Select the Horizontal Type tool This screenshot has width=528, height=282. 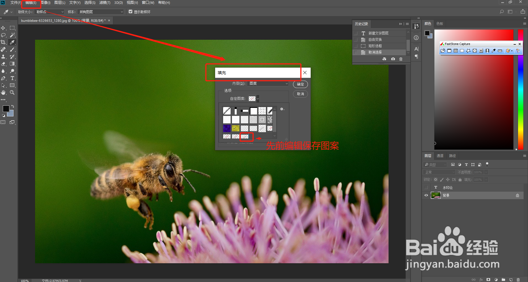pos(12,78)
